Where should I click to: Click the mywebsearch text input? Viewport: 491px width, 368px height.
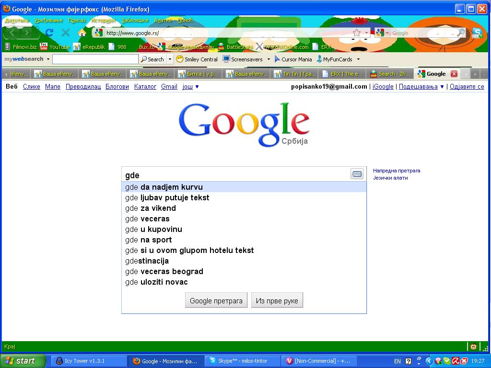[95, 59]
